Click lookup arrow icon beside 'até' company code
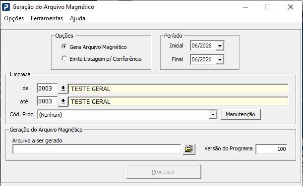This screenshot has width=303, height=186. (63, 101)
